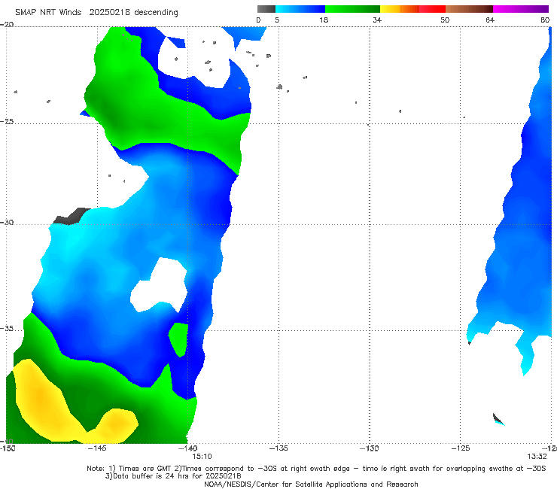Image resolution: width=557 pixels, height=489 pixels.
Task: Click the swath time '15:10'
Action: pos(202,457)
